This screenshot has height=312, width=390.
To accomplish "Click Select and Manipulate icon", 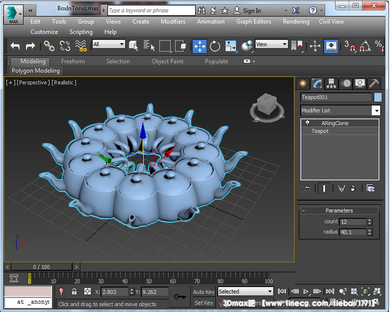I will click(315, 46).
